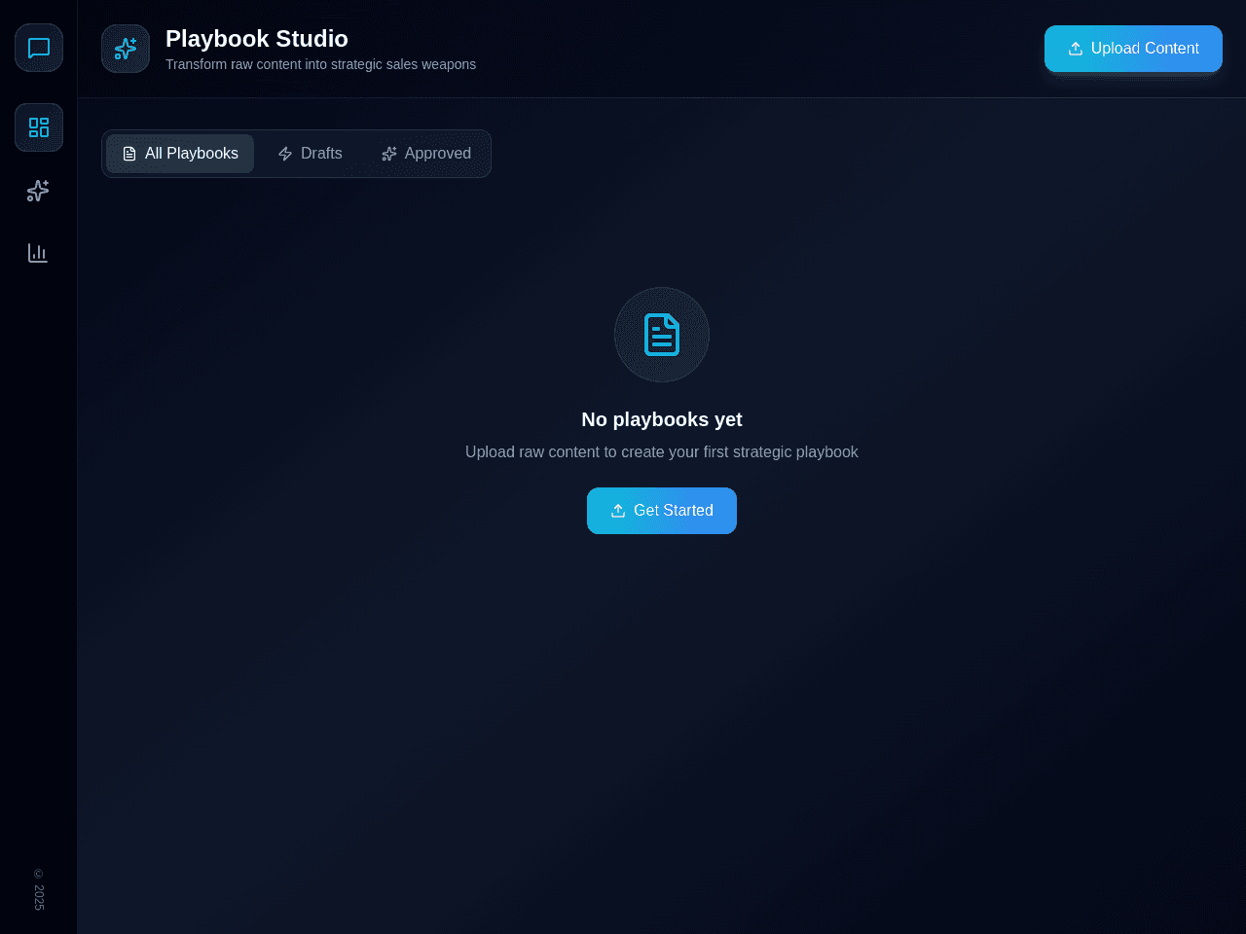Click 'Transform raw content into strategic sales weapons'
This screenshot has width=1246, height=934.
[320, 64]
